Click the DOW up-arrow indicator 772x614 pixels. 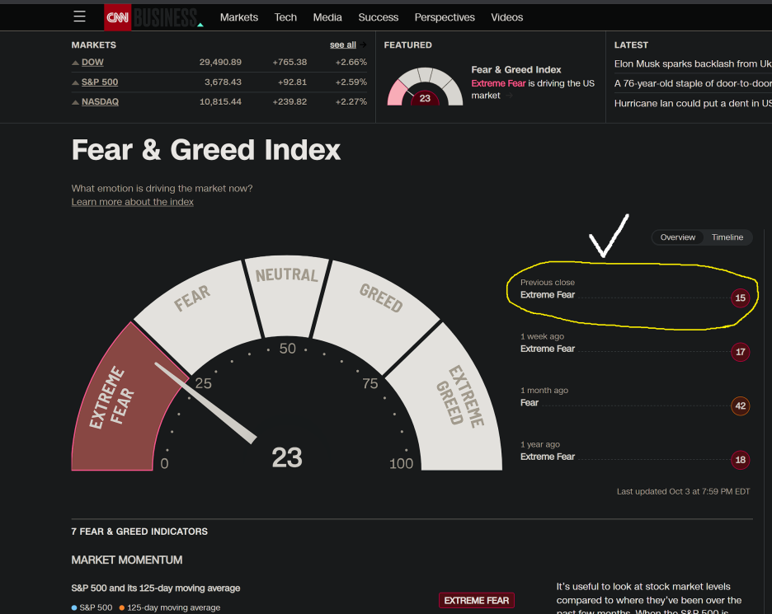[x=75, y=63]
